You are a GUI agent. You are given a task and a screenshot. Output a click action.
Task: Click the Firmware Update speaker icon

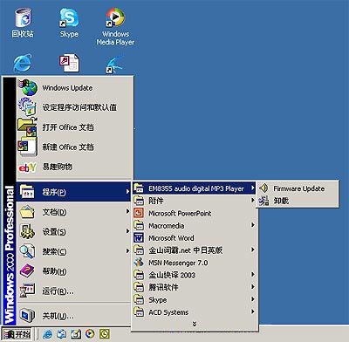(x=264, y=188)
